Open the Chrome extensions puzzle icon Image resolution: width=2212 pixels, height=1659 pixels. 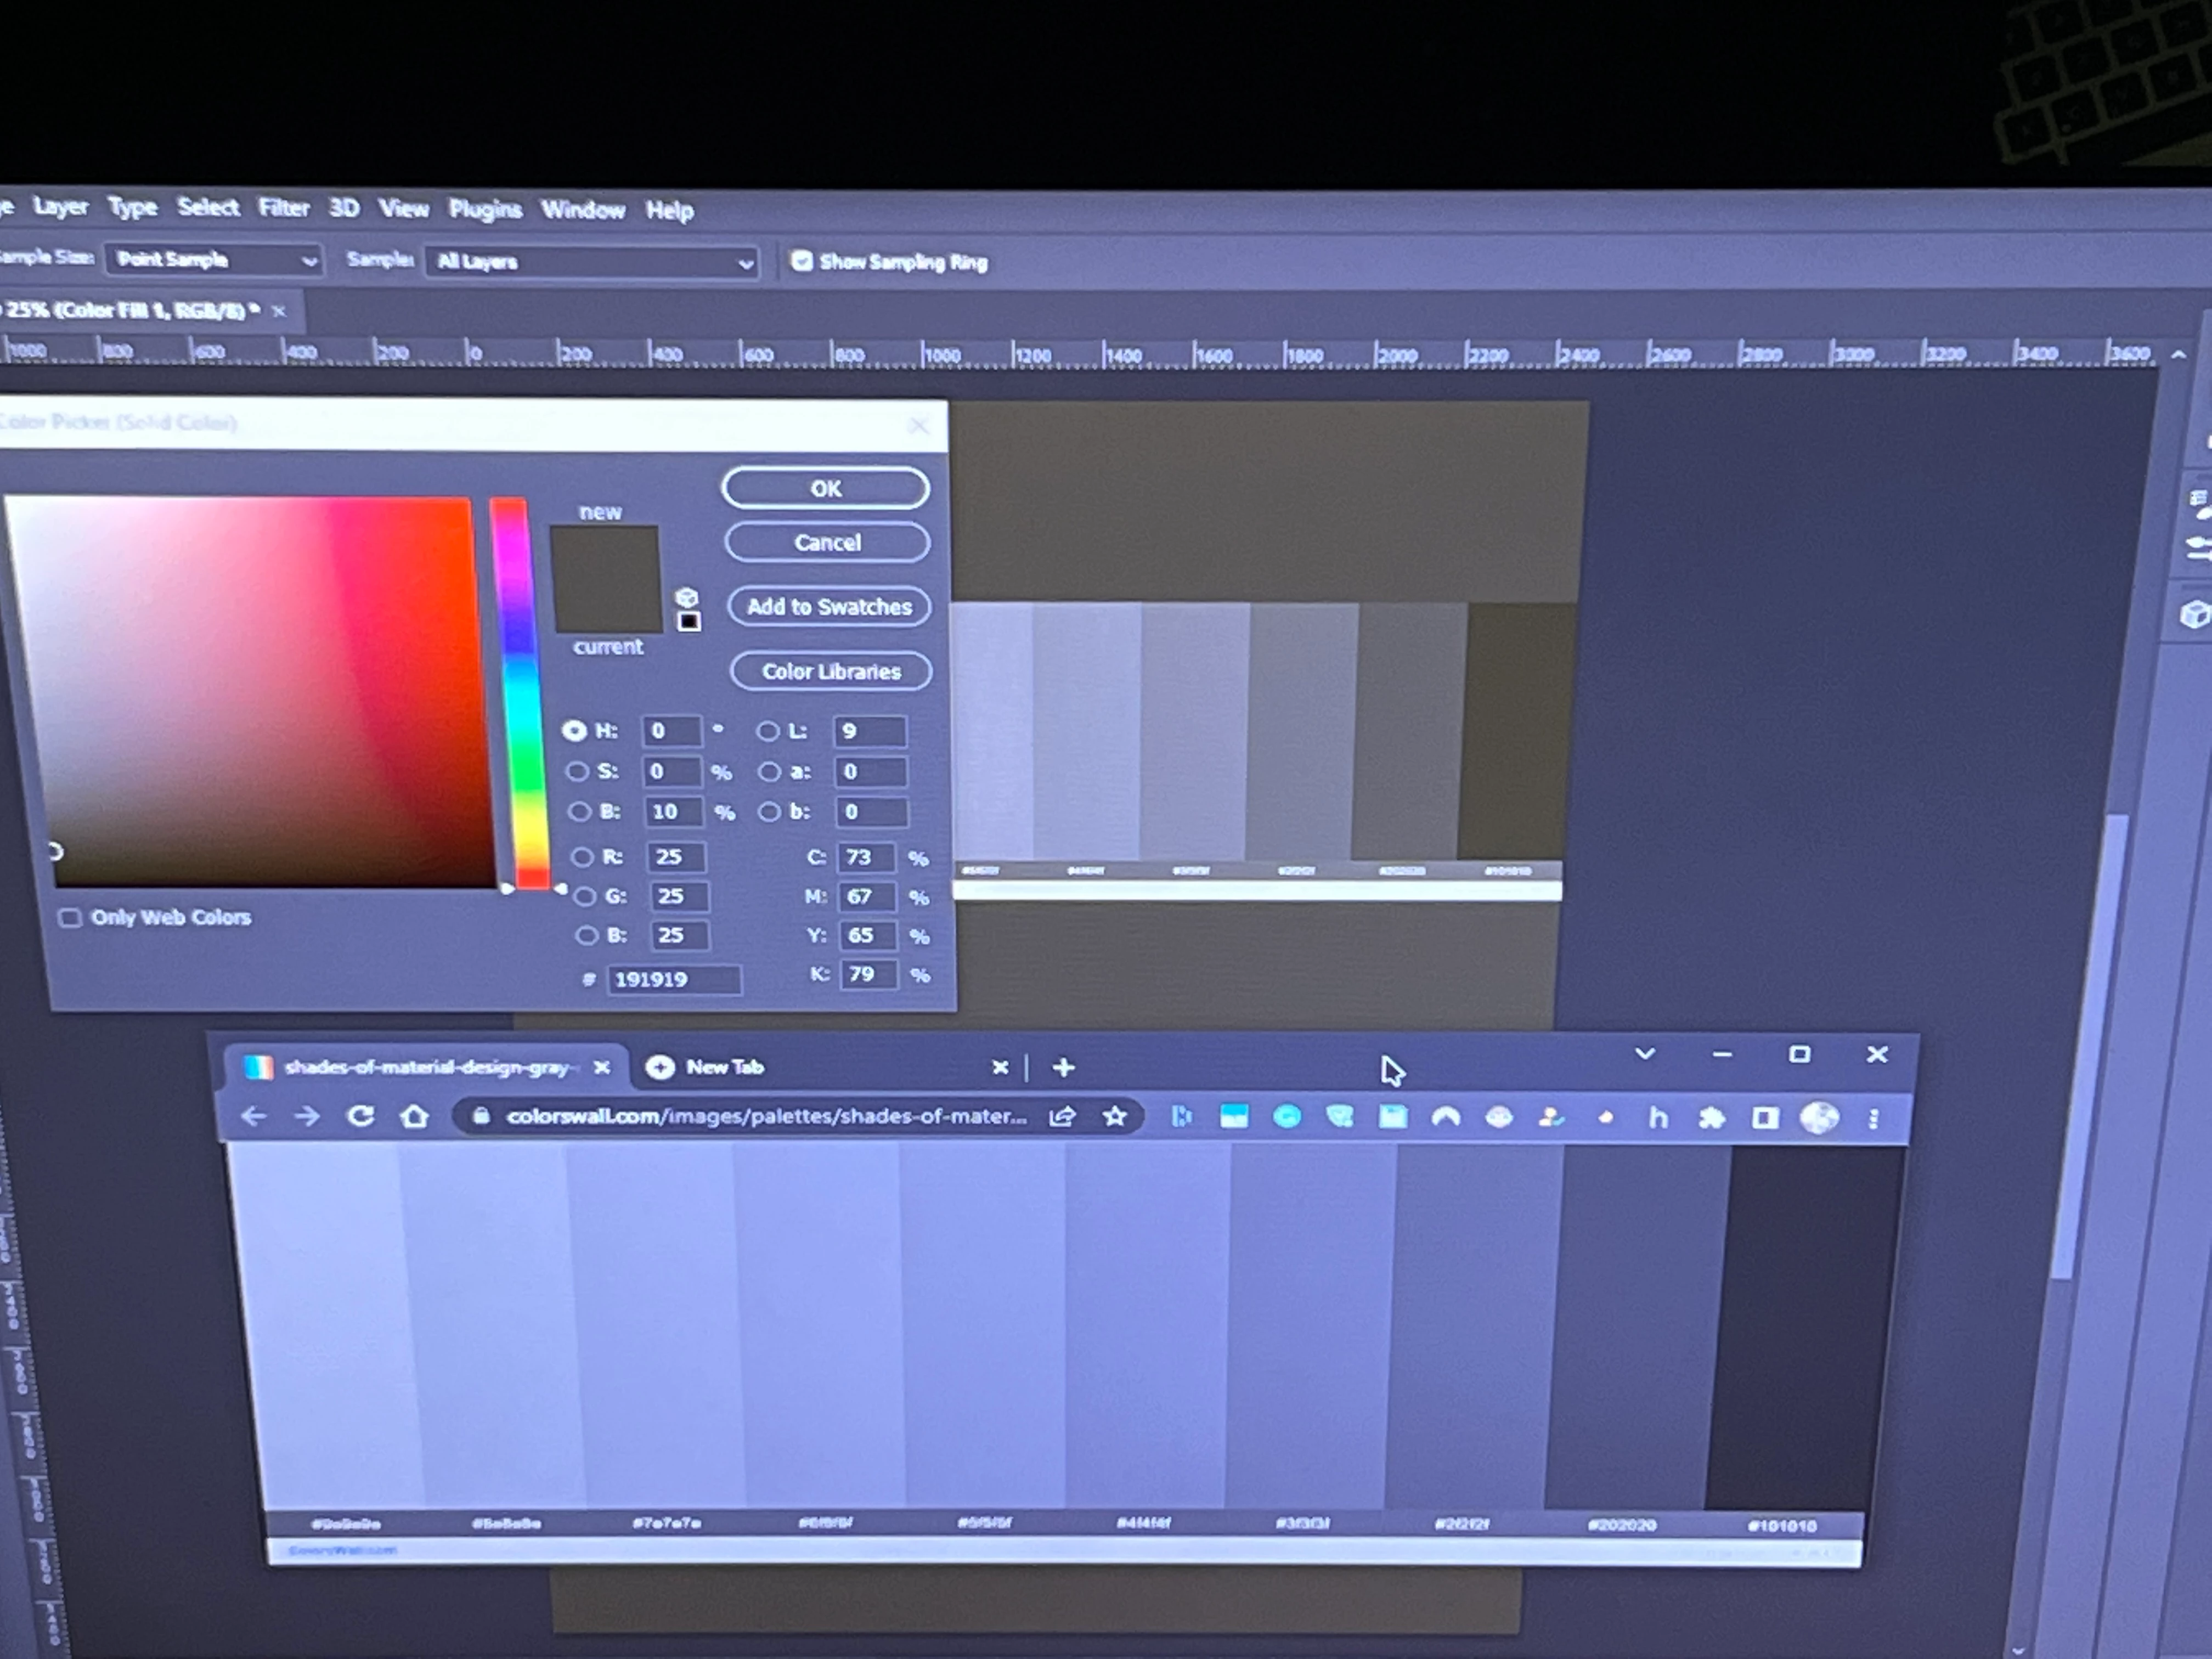click(x=1711, y=1117)
